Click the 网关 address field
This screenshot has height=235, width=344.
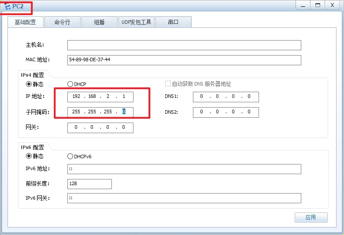click(x=100, y=127)
